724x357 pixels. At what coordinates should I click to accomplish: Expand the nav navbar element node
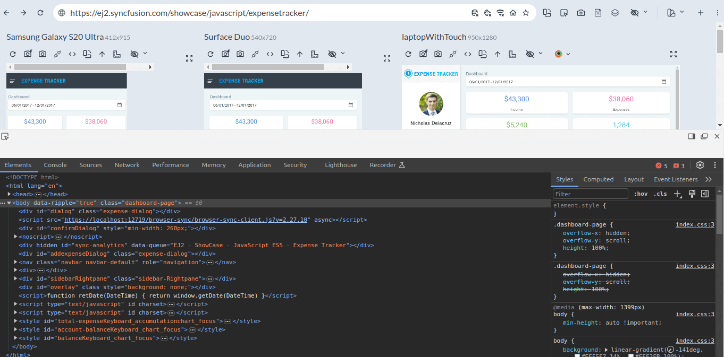[15, 262]
